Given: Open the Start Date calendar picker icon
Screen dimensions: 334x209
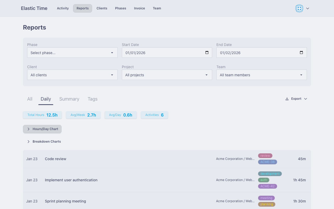Looking at the screenshot, I should [207, 53].
